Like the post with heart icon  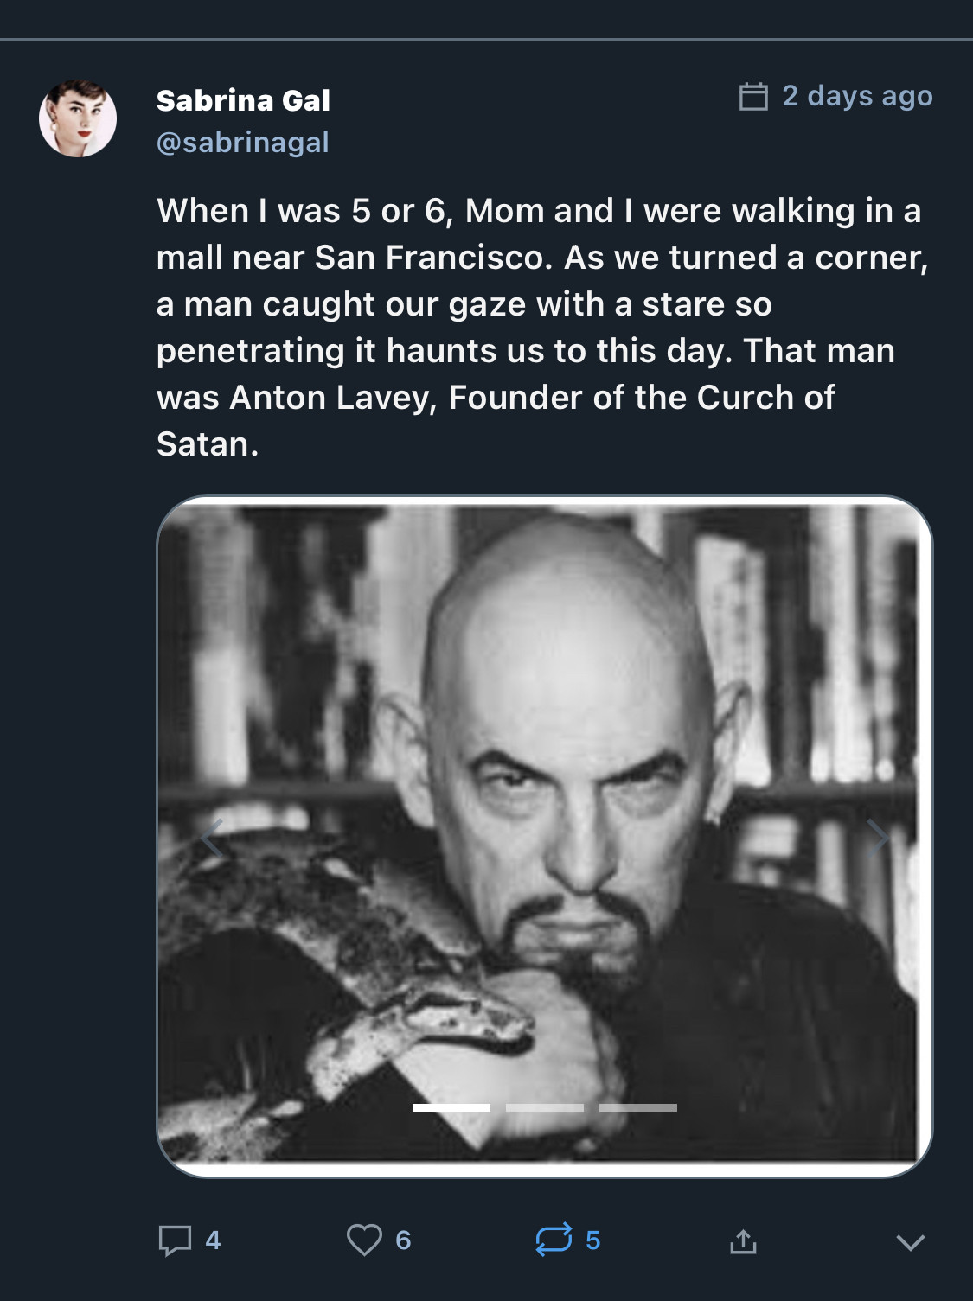click(x=364, y=1240)
